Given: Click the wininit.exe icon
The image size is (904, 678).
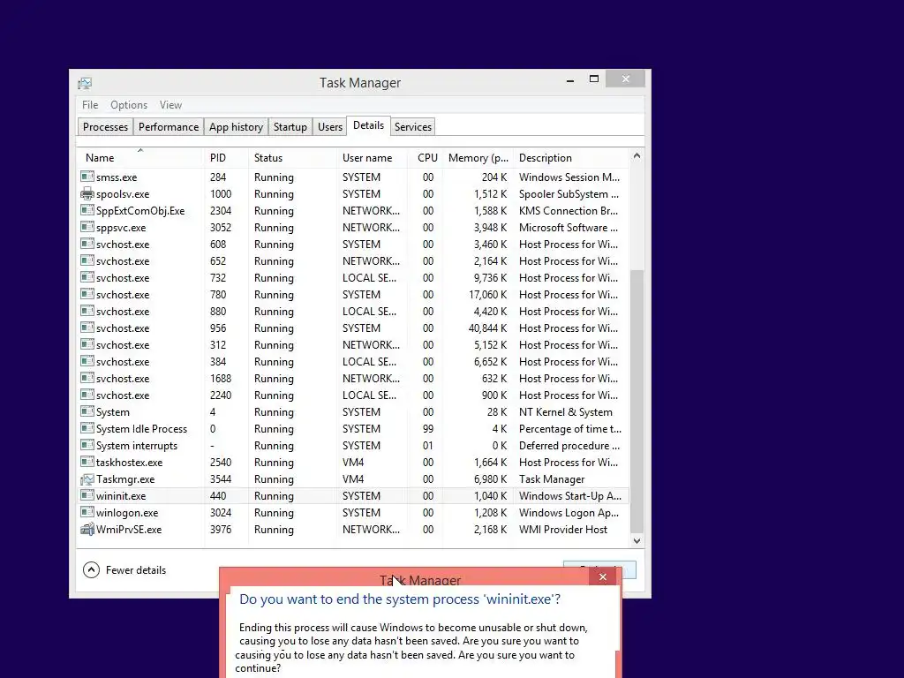Looking at the screenshot, I should click(87, 494).
